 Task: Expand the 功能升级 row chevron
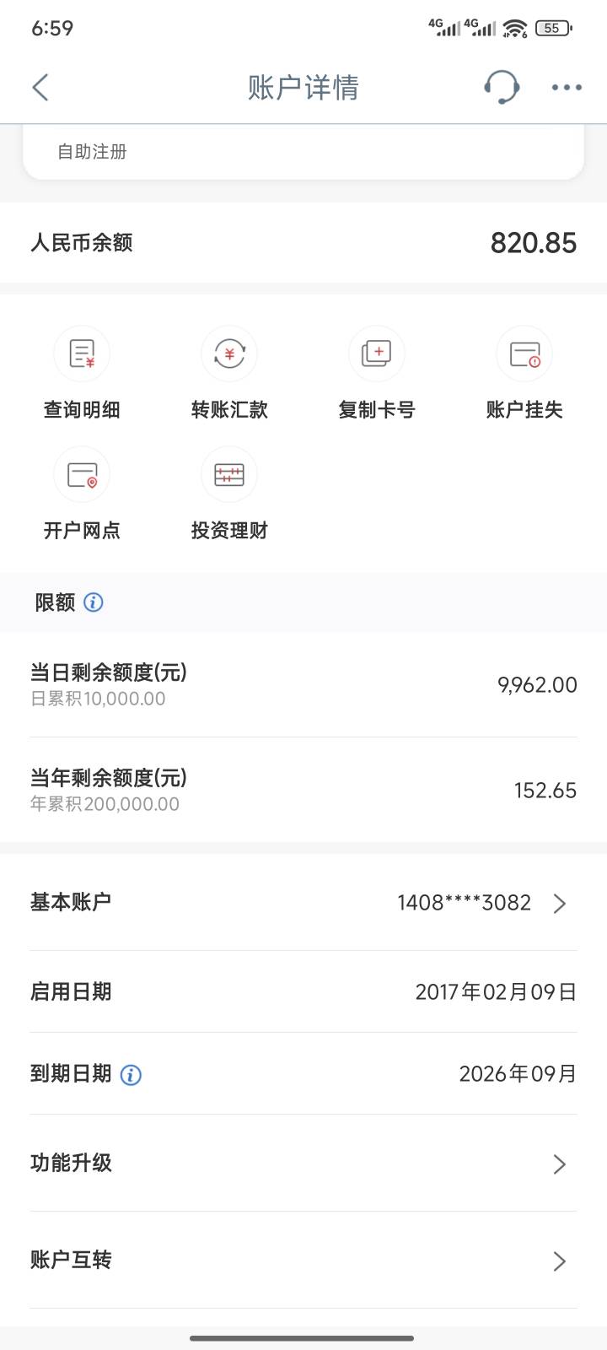[x=559, y=1164]
